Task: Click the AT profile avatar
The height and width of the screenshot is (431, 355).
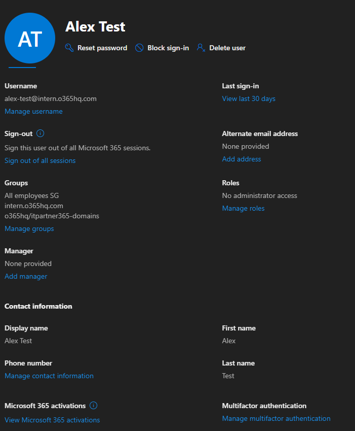Action: click(x=30, y=39)
